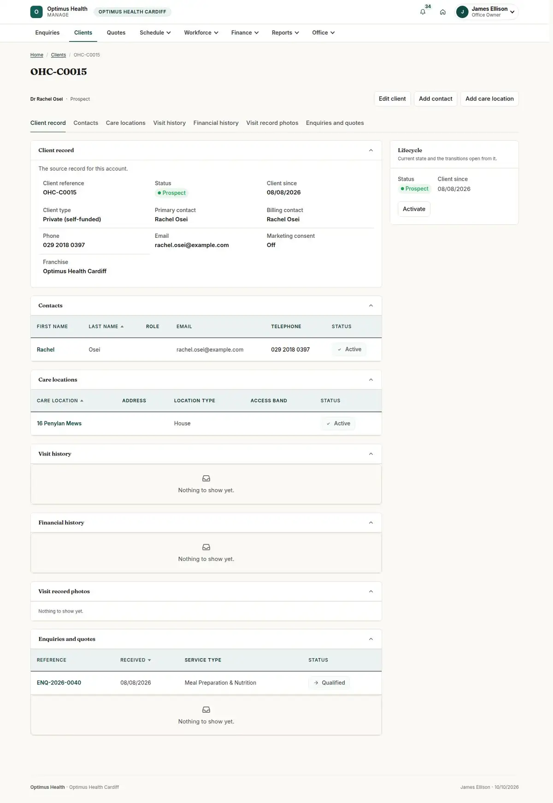Collapse the Client record panel
The image size is (553, 803).
(371, 150)
